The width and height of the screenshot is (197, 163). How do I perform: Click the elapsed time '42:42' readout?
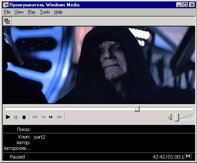tap(159, 157)
